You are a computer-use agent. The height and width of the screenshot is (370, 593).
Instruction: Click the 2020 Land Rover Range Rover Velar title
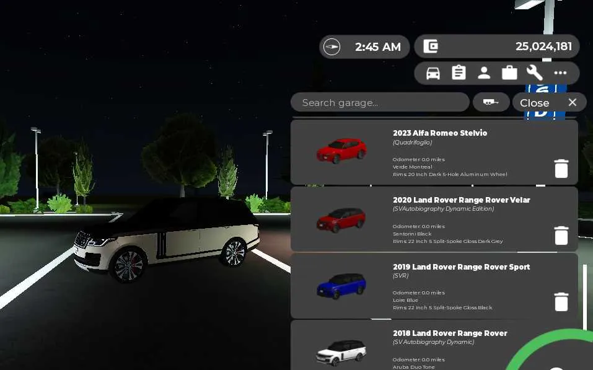(462, 200)
